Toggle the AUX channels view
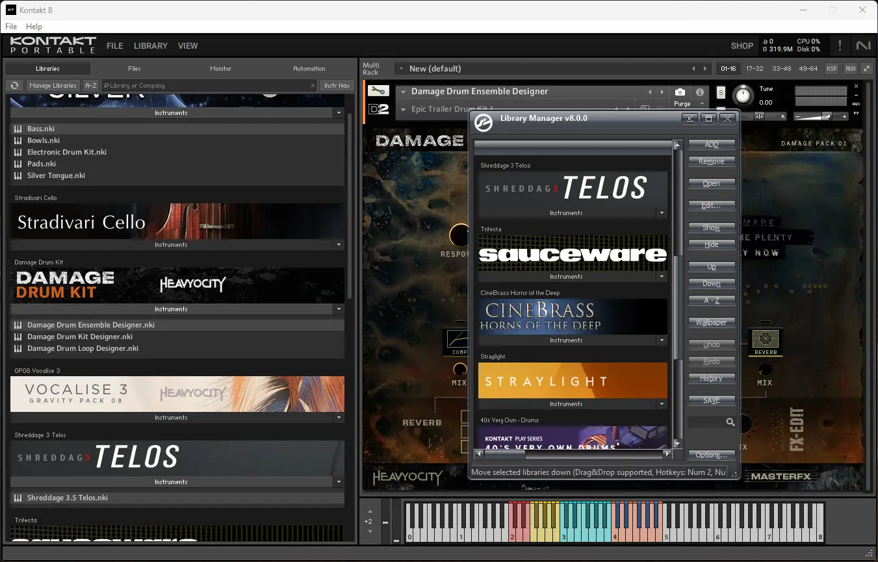Image resolution: width=878 pixels, height=562 pixels. [x=849, y=68]
